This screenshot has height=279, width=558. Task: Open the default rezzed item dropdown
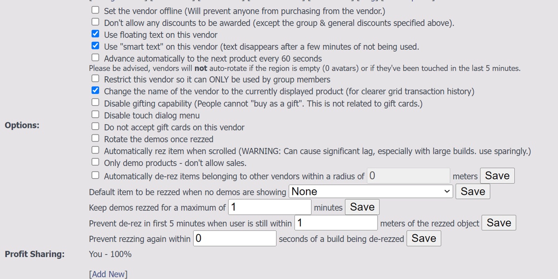(x=371, y=192)
